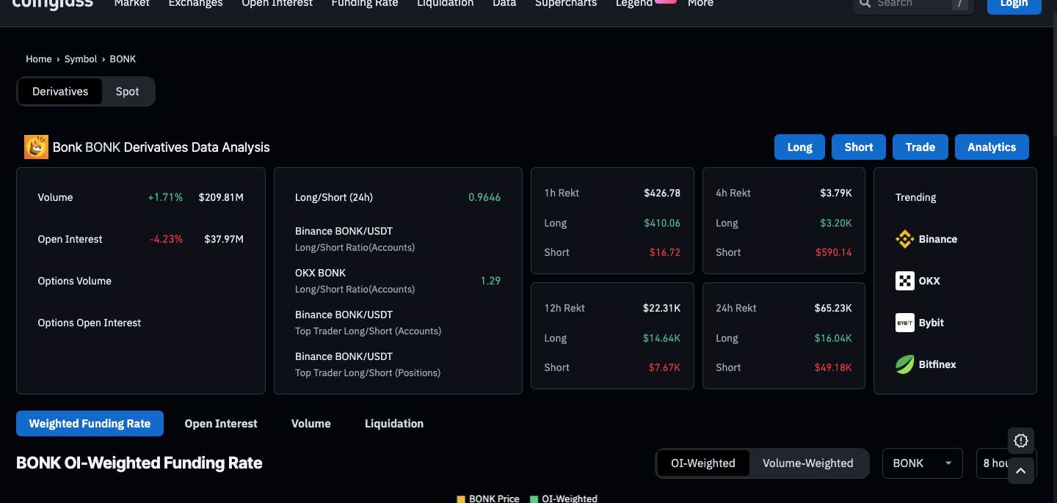Open the settings gear icon

(1020, 441)
